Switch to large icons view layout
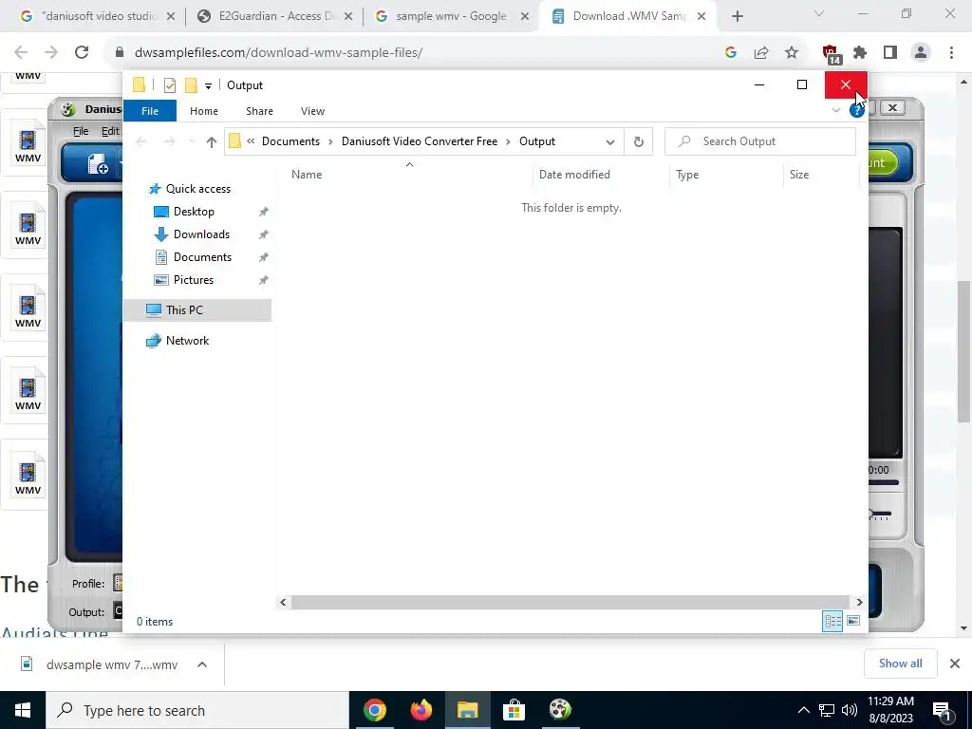This screenshot has height=729, width=972. pos(853,621)
